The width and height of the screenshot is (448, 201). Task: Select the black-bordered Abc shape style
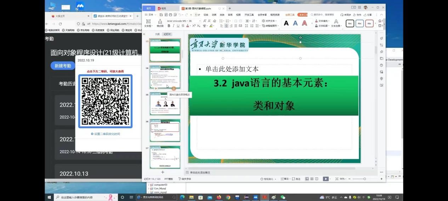click(x=350, y=23)
